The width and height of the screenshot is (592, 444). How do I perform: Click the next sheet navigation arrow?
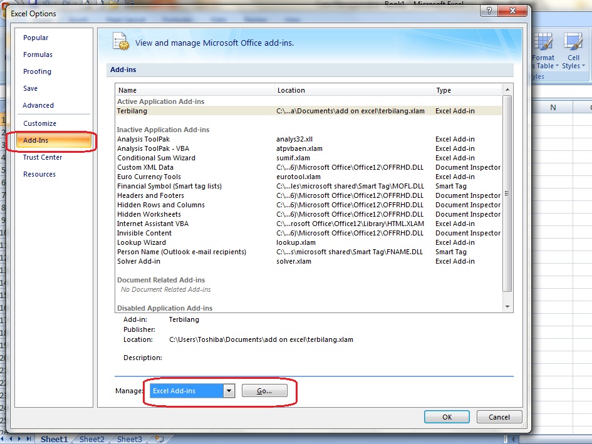[x=21, y=439]
